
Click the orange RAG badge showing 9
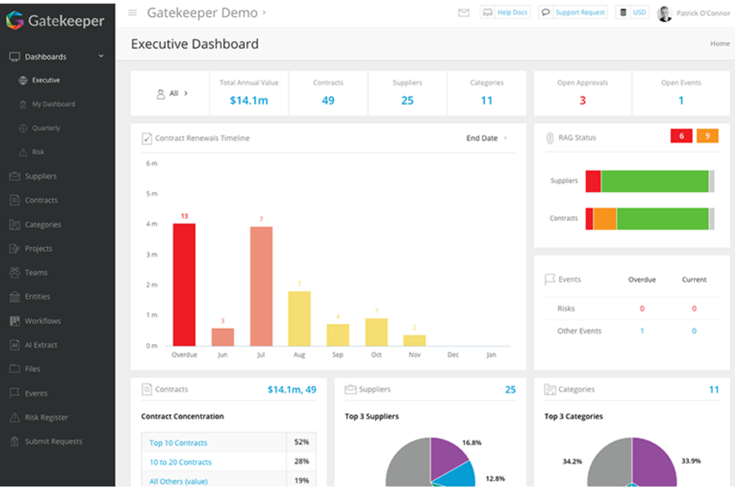tap(707, 136)
